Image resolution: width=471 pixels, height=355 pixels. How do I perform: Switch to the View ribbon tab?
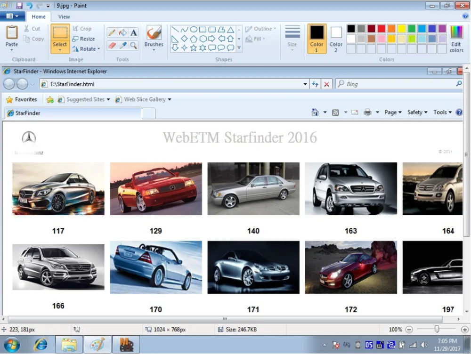point(64,16)
